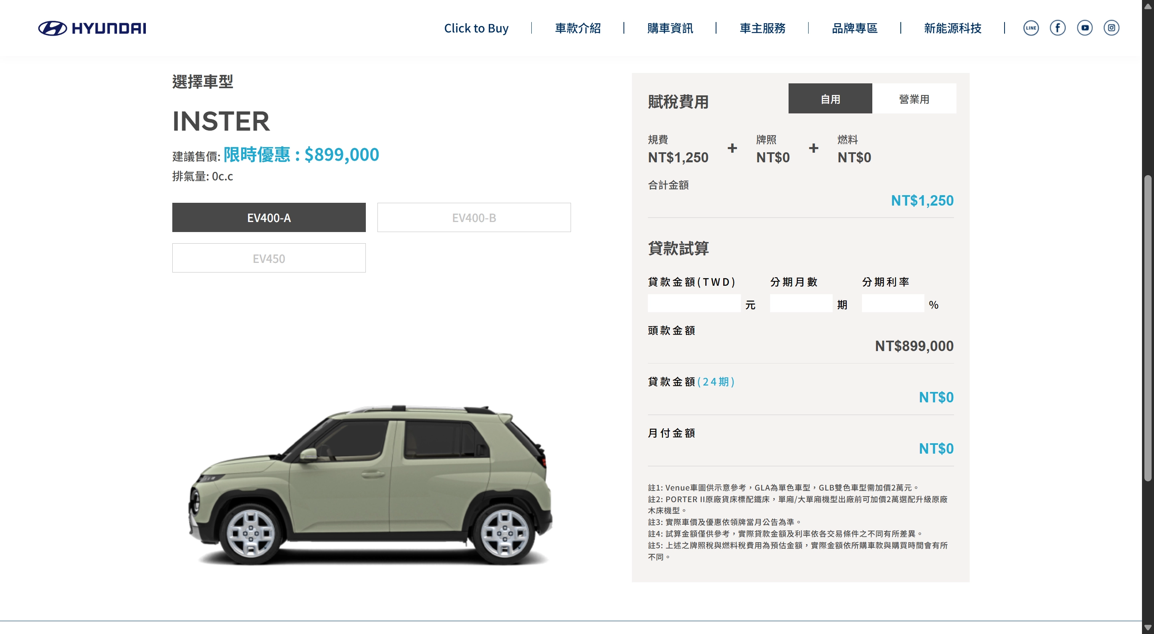This screenshot has width=1154, height=634.
Task: Click the 排氣量: 0c.c text
Action: [202, 176]
